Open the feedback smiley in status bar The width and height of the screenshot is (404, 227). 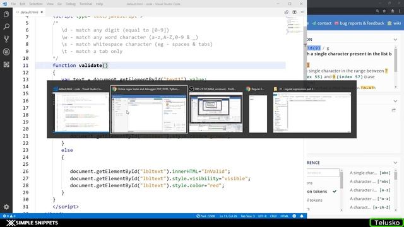(x=294, y=216)
